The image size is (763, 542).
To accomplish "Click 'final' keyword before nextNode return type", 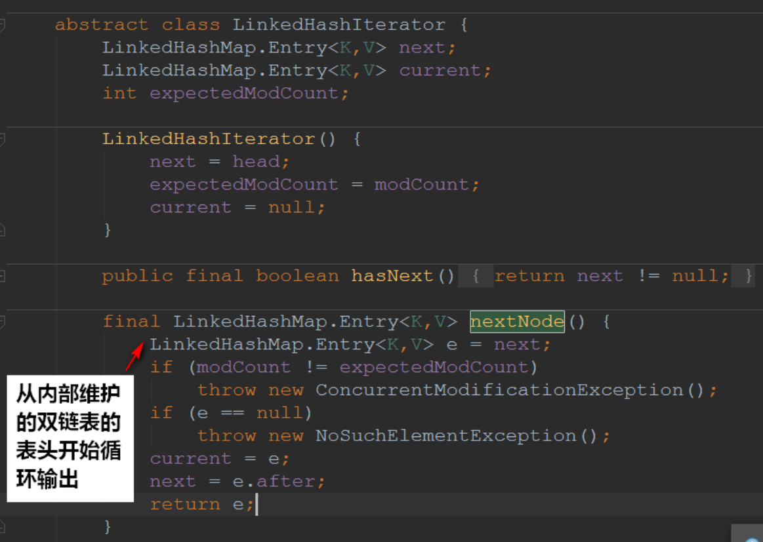I will 131,322.
